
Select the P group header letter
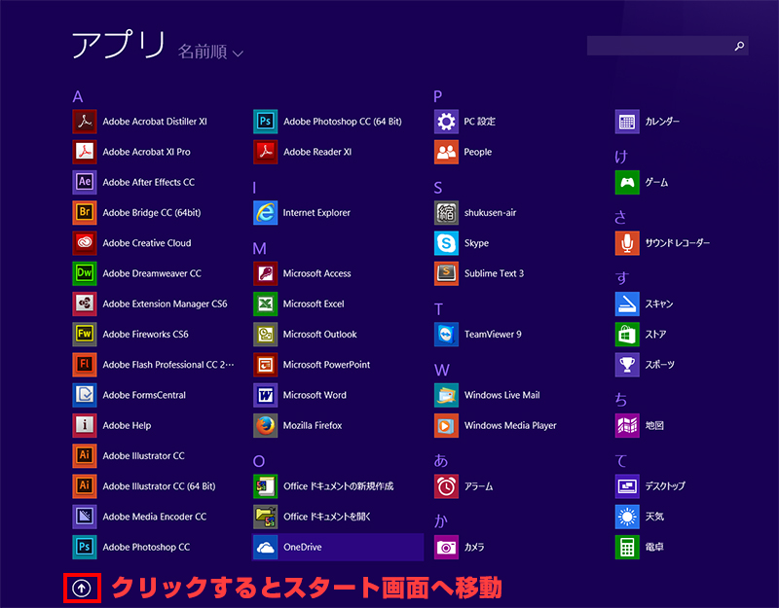coord(437,96)
